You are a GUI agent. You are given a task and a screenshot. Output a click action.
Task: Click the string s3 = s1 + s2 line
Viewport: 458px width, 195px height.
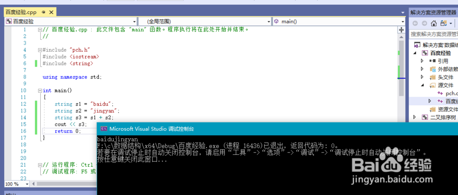[84, 117]
